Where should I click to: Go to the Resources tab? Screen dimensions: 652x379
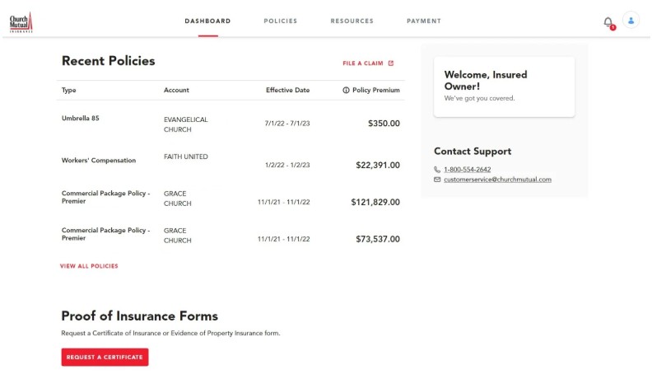[x=352, y=21]
